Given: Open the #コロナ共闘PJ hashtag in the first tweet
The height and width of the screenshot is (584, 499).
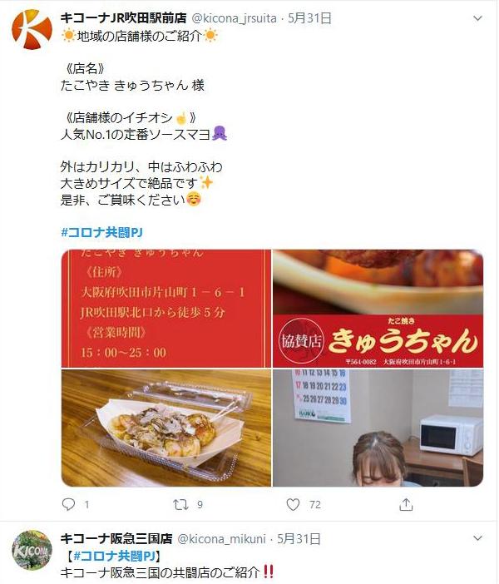Looking at the screenshot, I should click(101, 232).
